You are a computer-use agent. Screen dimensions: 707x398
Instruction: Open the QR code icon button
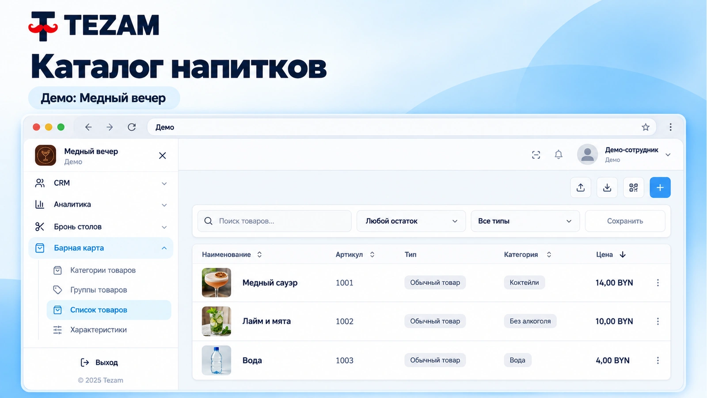[x=634, y=188]
